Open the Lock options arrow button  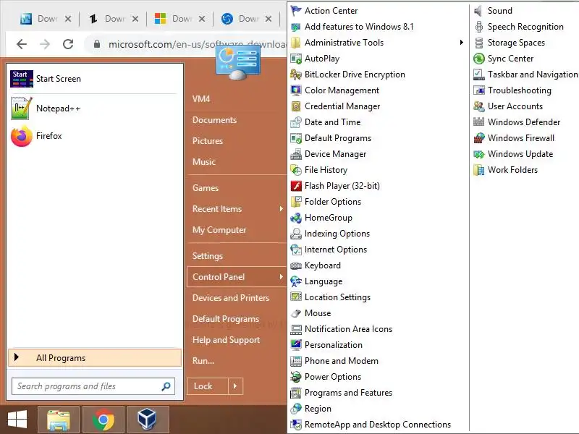[235, 386]
